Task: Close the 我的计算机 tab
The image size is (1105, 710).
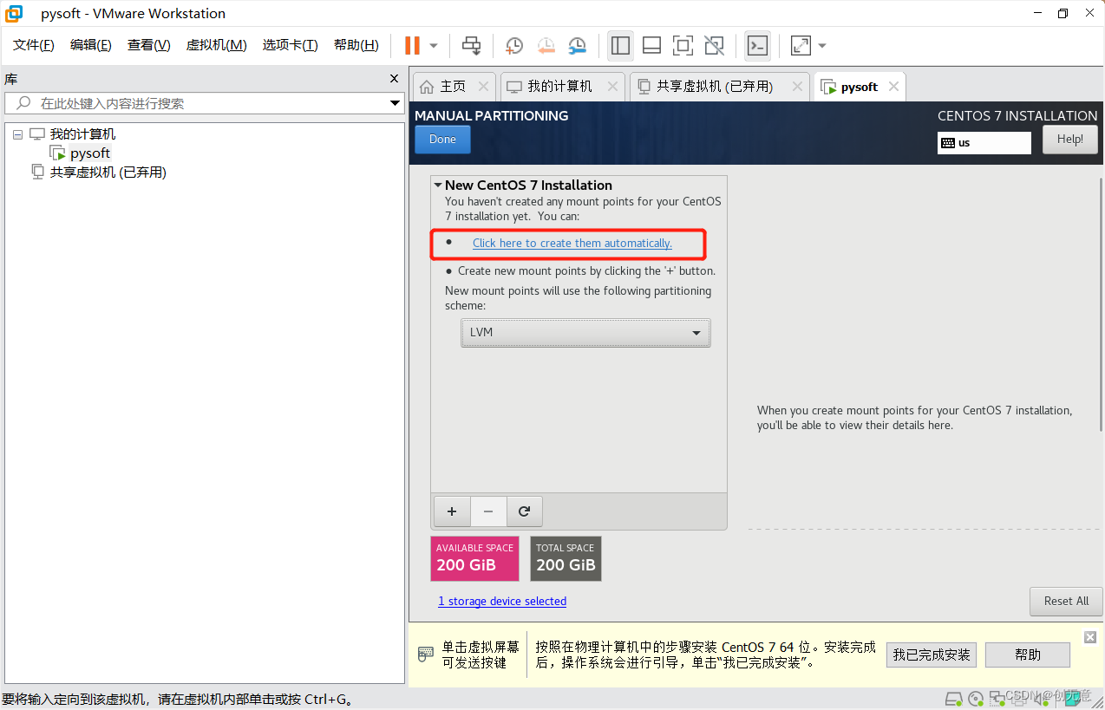Action: tap(613, 87)
